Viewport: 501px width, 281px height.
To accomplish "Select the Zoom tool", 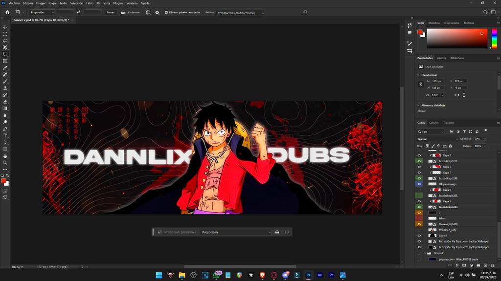I will [x=5, y=163].
